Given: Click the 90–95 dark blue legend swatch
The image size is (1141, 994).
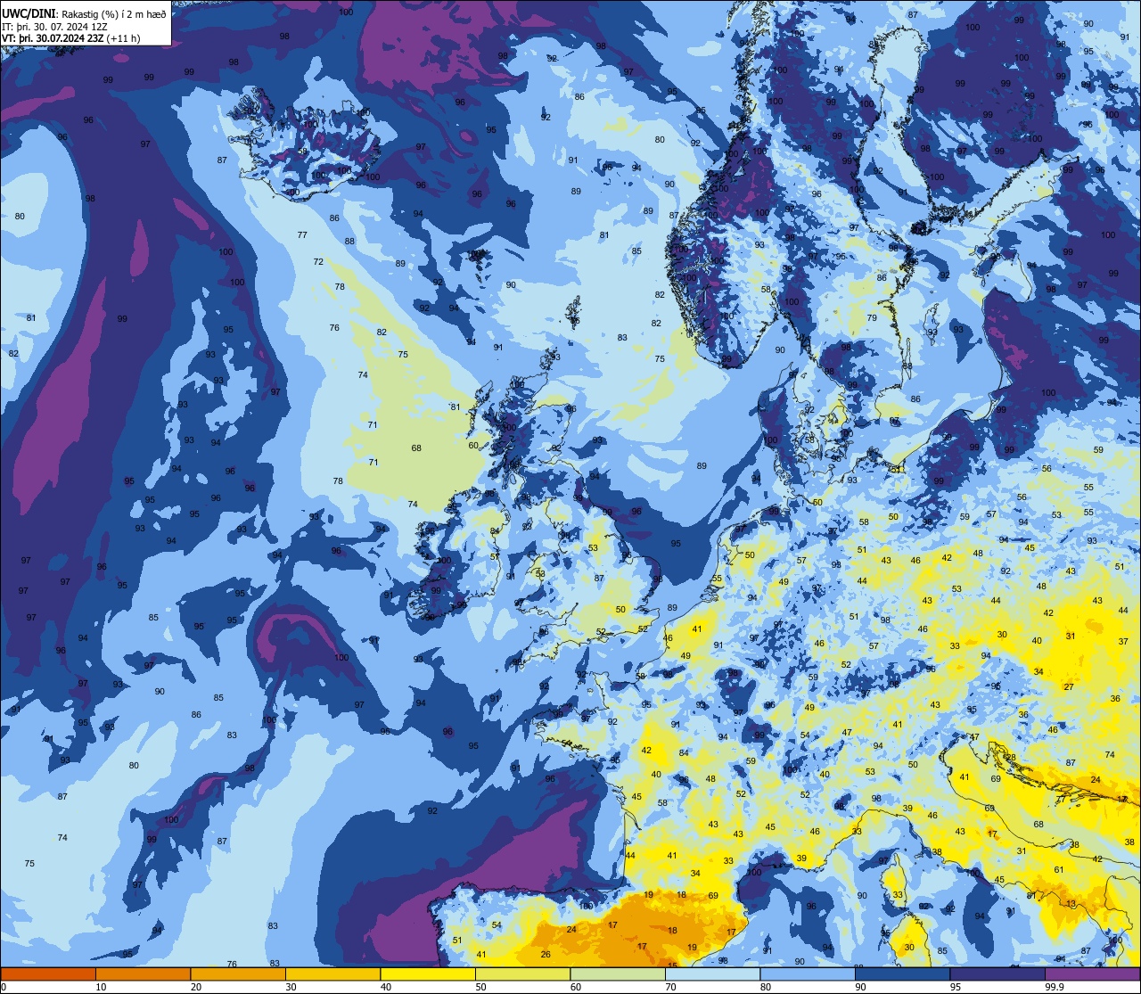Looking at the screenshot, I should point(902,973).
